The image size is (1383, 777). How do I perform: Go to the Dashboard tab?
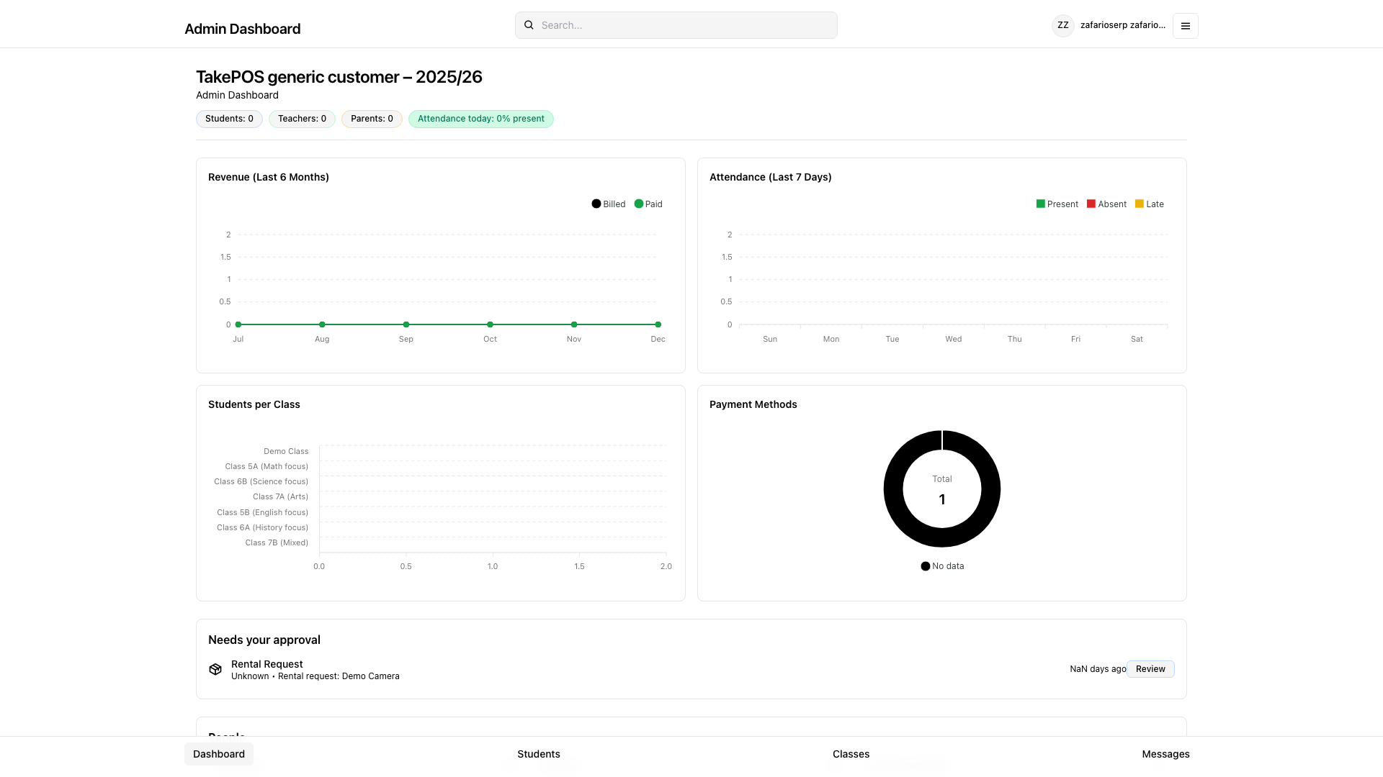pos(219,754)
